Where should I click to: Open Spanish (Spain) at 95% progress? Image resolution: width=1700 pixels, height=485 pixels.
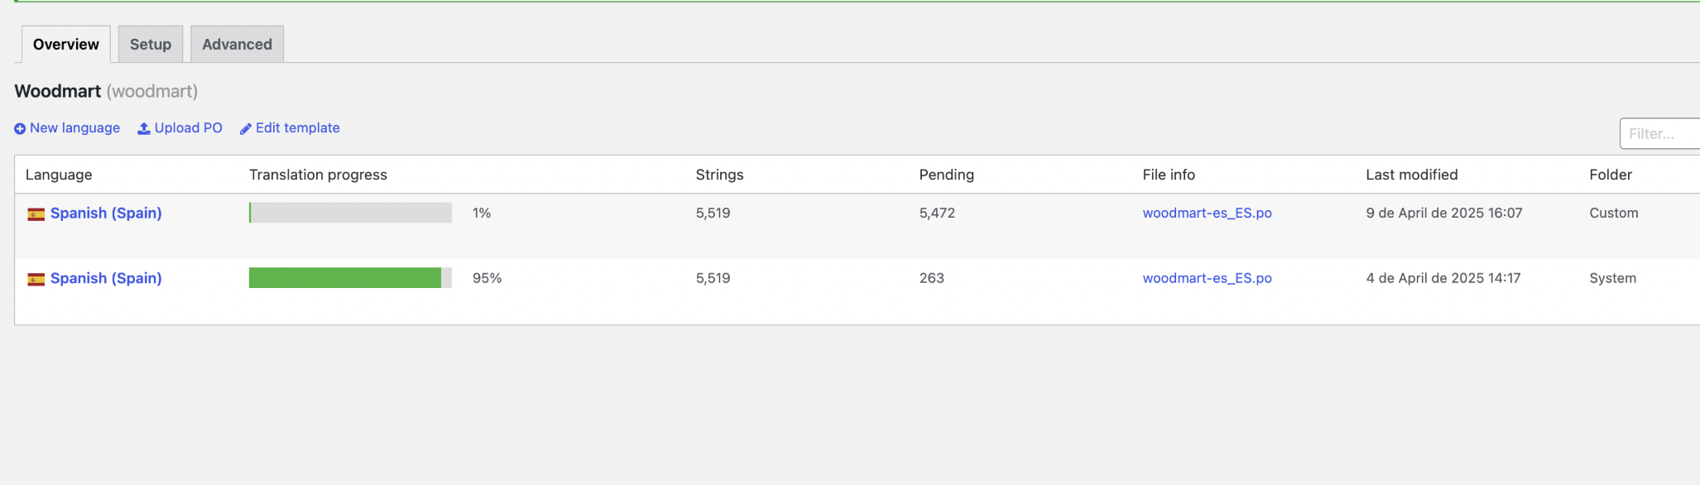point(106,278)
